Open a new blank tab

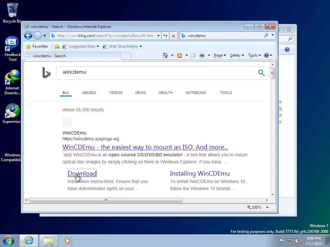pyautogui.click(x=126, y=56)
